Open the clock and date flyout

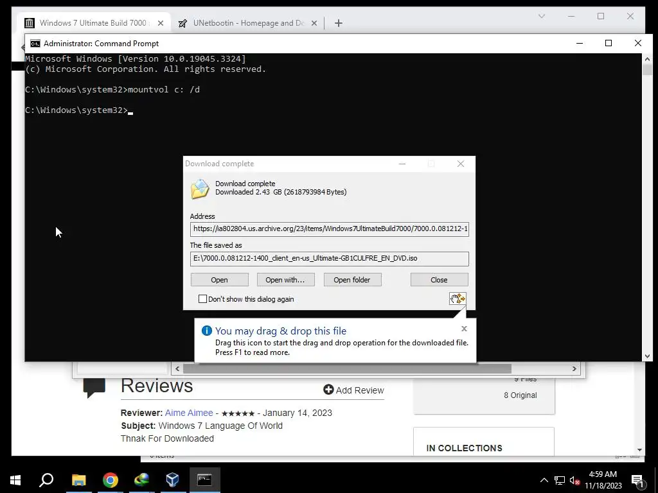click(x=603, y=480)
